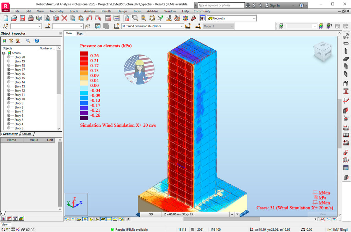This screenshot has height=232, width=351.
Task: Open the Geometry menu
Action: click(x=57, y=11)
